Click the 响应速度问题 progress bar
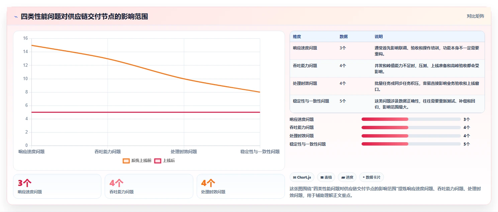Viewport: 498px width, 212px height. click(x=411, y=119)
